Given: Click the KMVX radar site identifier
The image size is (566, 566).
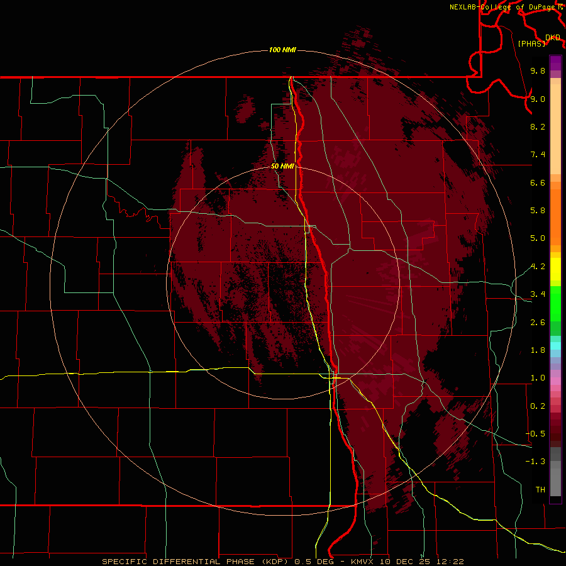Looking at the screenshot, I should (363, 562).
